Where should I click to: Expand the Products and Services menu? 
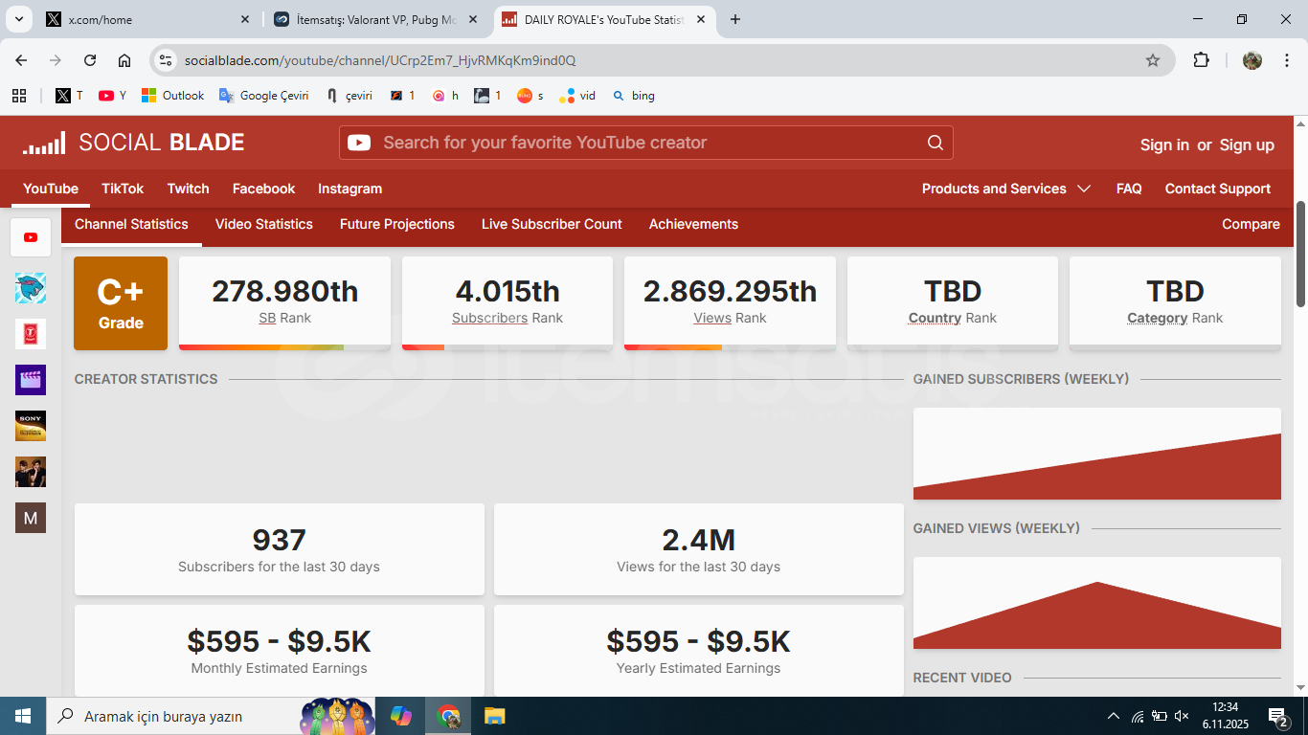coord(1005,189)
